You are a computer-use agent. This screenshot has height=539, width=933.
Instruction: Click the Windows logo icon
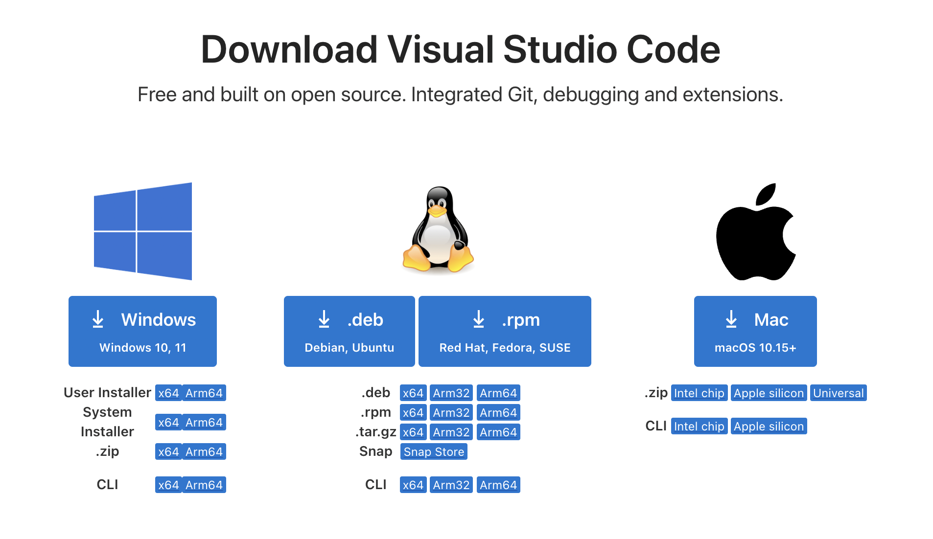(142, 231)
